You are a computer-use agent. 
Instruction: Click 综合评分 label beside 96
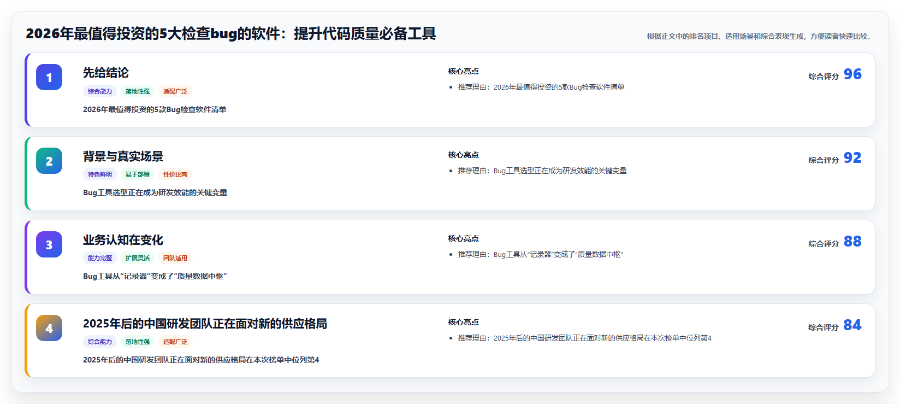(x=824, y=77)
